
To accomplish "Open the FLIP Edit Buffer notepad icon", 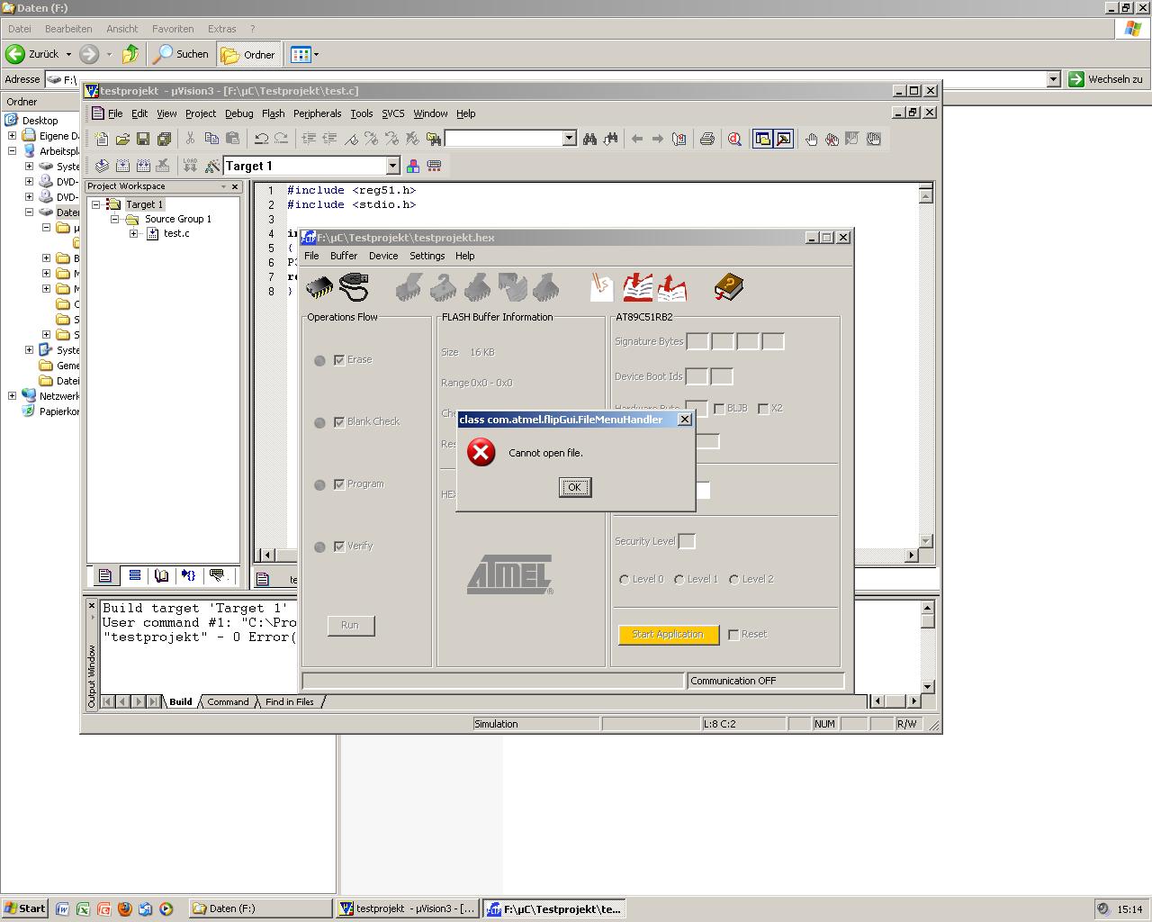I will coord(602,288).
